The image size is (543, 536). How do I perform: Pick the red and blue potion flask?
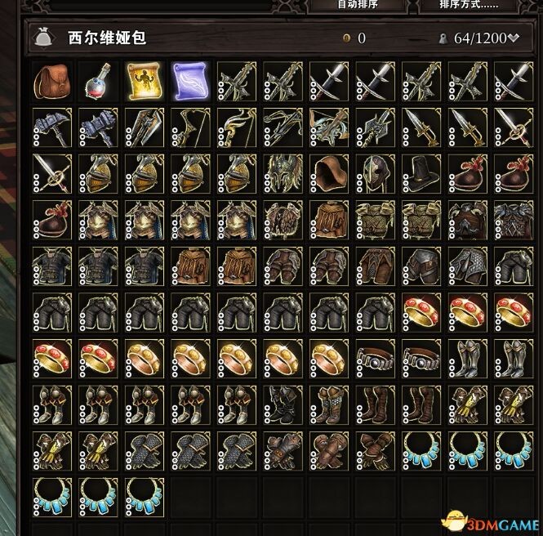pos(98,82)
